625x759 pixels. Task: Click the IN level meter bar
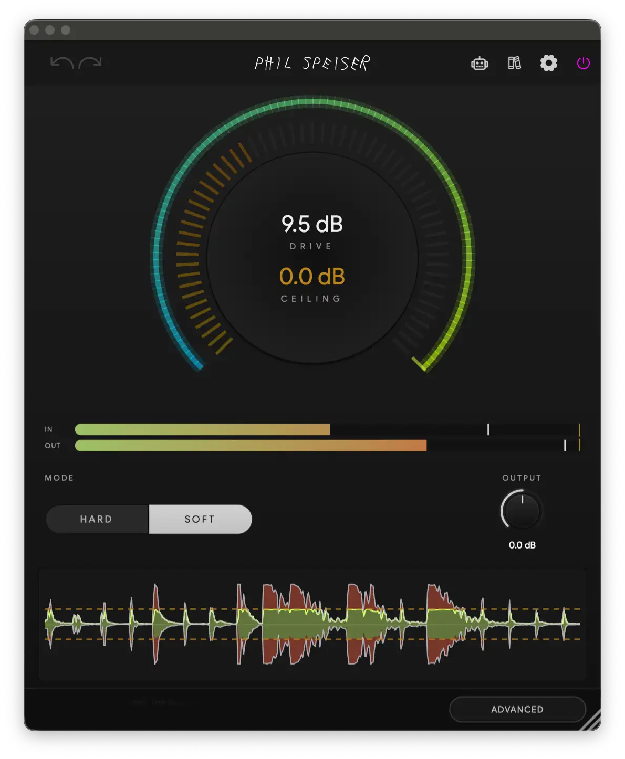pos(327,429)
